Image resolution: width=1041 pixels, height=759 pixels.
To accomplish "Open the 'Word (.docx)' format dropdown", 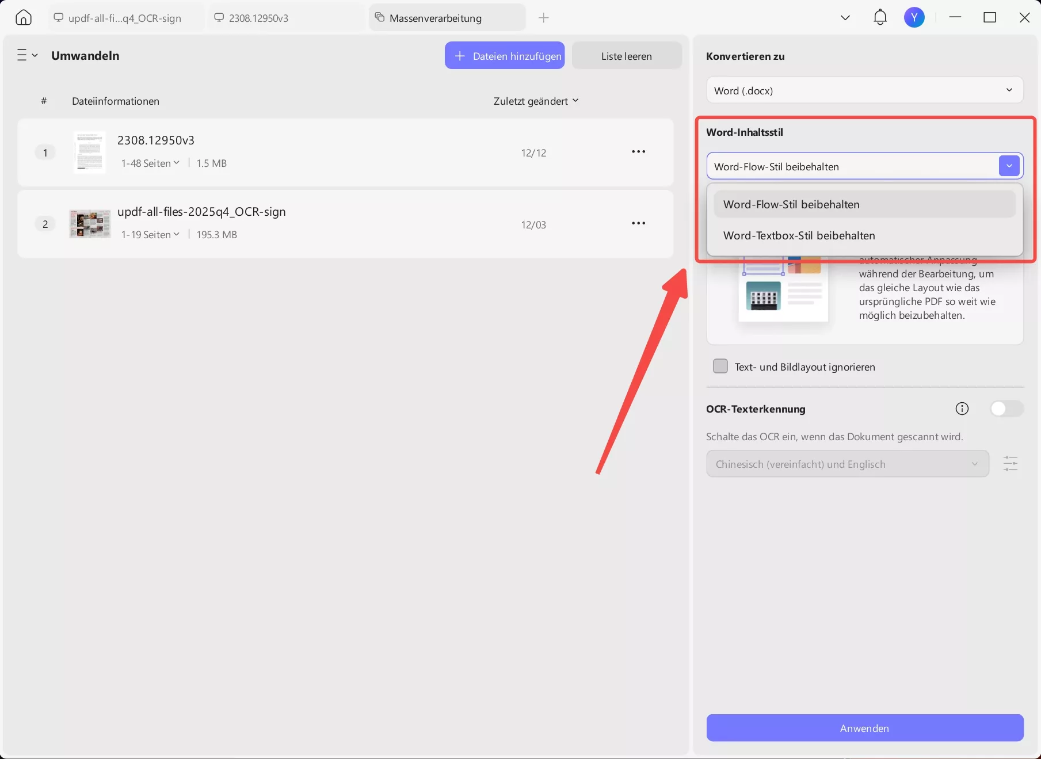I will 864,90.
